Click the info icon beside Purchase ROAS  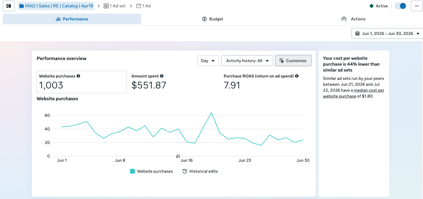(x=297, y=76)
